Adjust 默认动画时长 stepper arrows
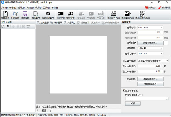Viewport: 171px width, 117px height. tap(162, 66)
